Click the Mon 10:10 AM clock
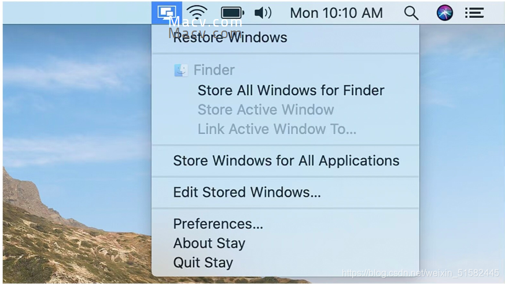 (336, 13)
